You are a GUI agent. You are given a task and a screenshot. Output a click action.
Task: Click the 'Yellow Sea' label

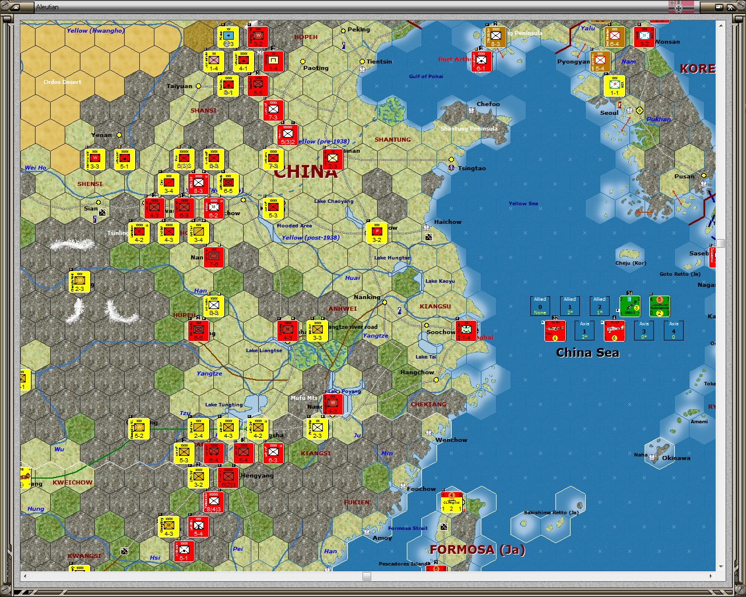point(523,203)
